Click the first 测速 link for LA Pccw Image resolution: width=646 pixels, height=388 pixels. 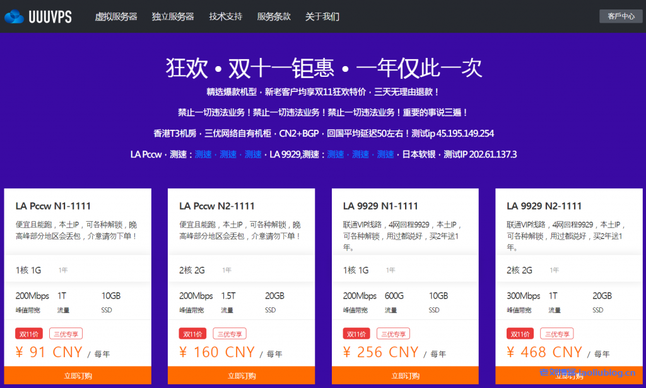pos(203,154)
